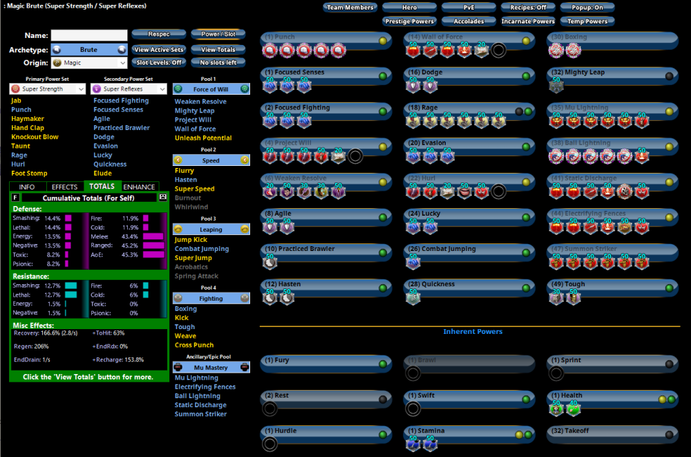Click the empty enhancement slot under Wall of Force
691x457 pixels.
498,50
